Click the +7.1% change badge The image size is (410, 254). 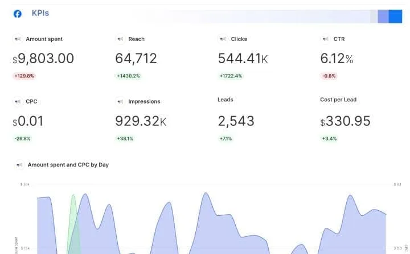coord(225,138)
